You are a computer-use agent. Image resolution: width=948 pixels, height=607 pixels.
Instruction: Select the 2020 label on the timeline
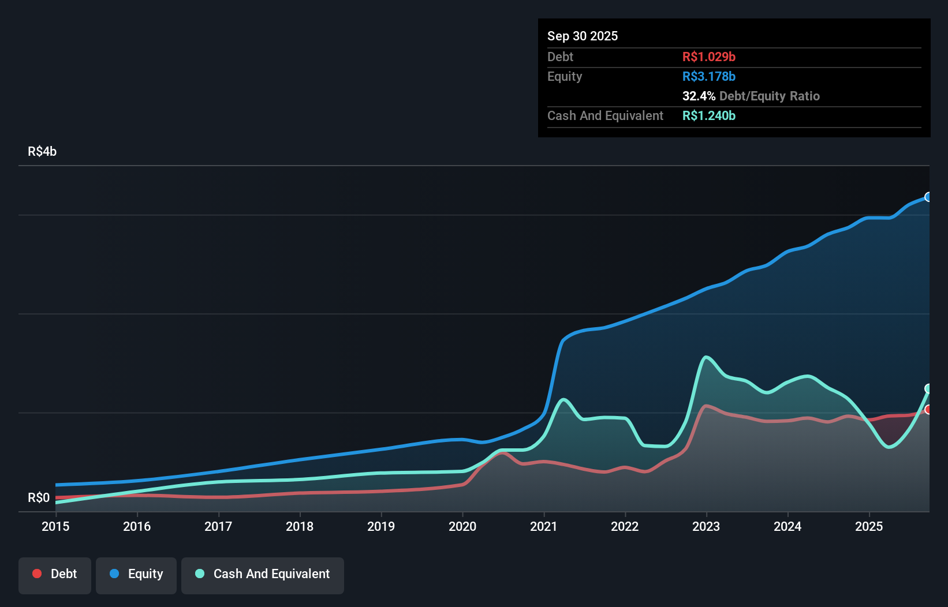[x=462, y=527]
